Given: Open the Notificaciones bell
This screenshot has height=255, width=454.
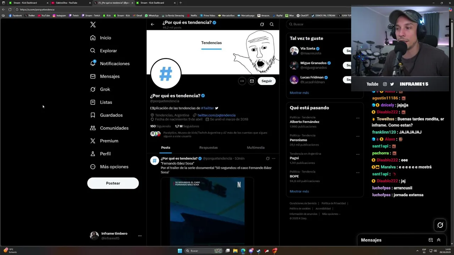Looking at the screenshot, I should [110, 64].
